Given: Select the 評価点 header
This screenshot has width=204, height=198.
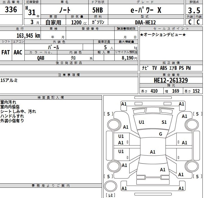Looking at the screenshot, I should [x=194, y=2].
